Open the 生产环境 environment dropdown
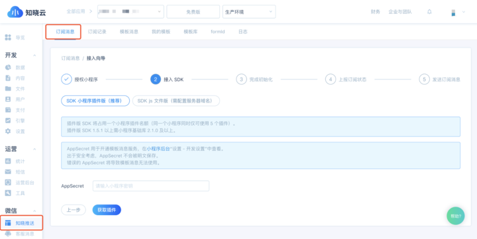The width and height of the screenshot is (477, 239). click(x=249, y=11)
